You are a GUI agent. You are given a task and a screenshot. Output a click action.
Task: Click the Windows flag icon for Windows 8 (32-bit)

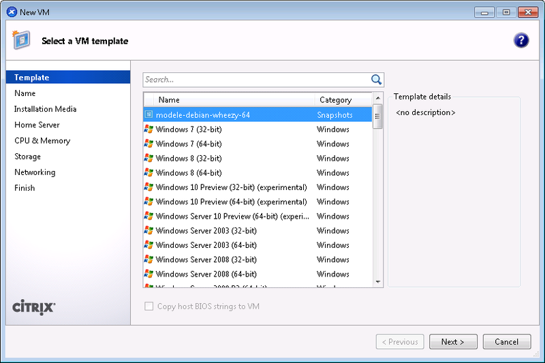coord(149,158)
